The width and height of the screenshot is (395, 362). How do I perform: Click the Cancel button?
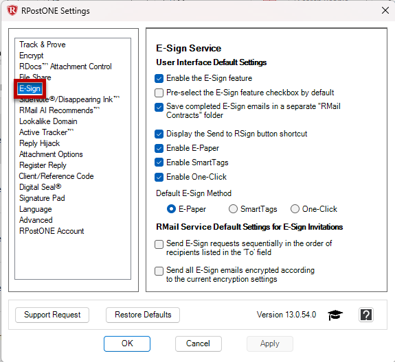tap(199, 343)
